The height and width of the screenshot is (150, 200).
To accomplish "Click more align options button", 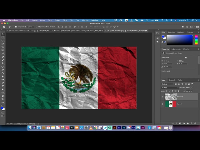I will pos(91,27).
